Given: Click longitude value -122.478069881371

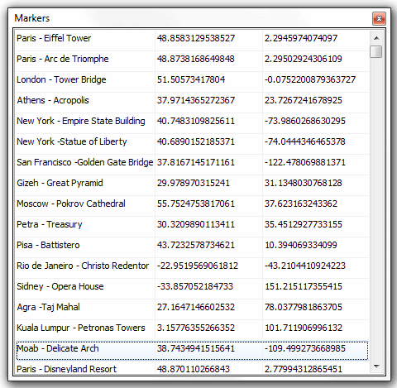Looking at the screenshot, I should [305, 162].
